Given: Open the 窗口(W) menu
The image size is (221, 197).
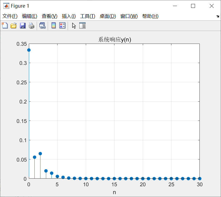Looking at the screenshot, I should click(129, 16).
